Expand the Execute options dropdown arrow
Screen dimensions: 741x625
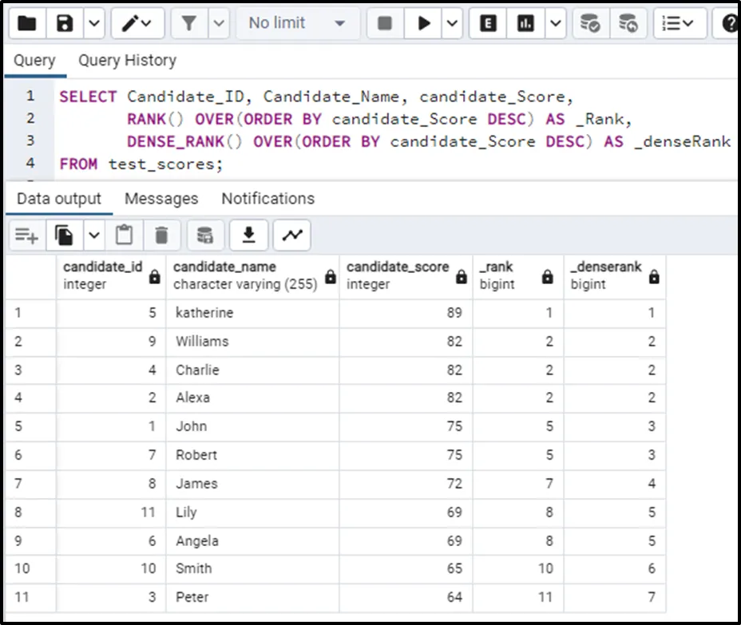(452, 23)
